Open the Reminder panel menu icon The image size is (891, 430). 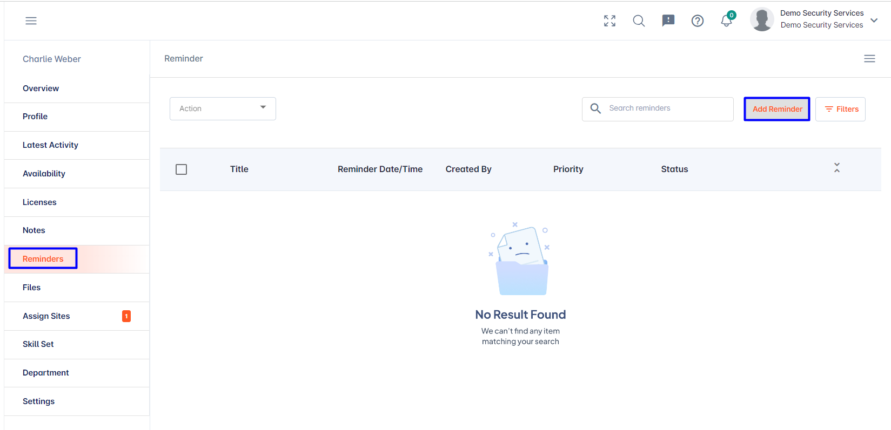point(869,58)
